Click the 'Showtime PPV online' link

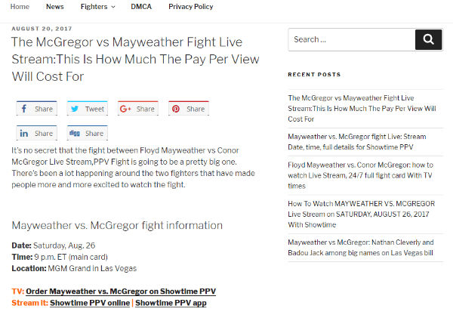click(90, 303)
